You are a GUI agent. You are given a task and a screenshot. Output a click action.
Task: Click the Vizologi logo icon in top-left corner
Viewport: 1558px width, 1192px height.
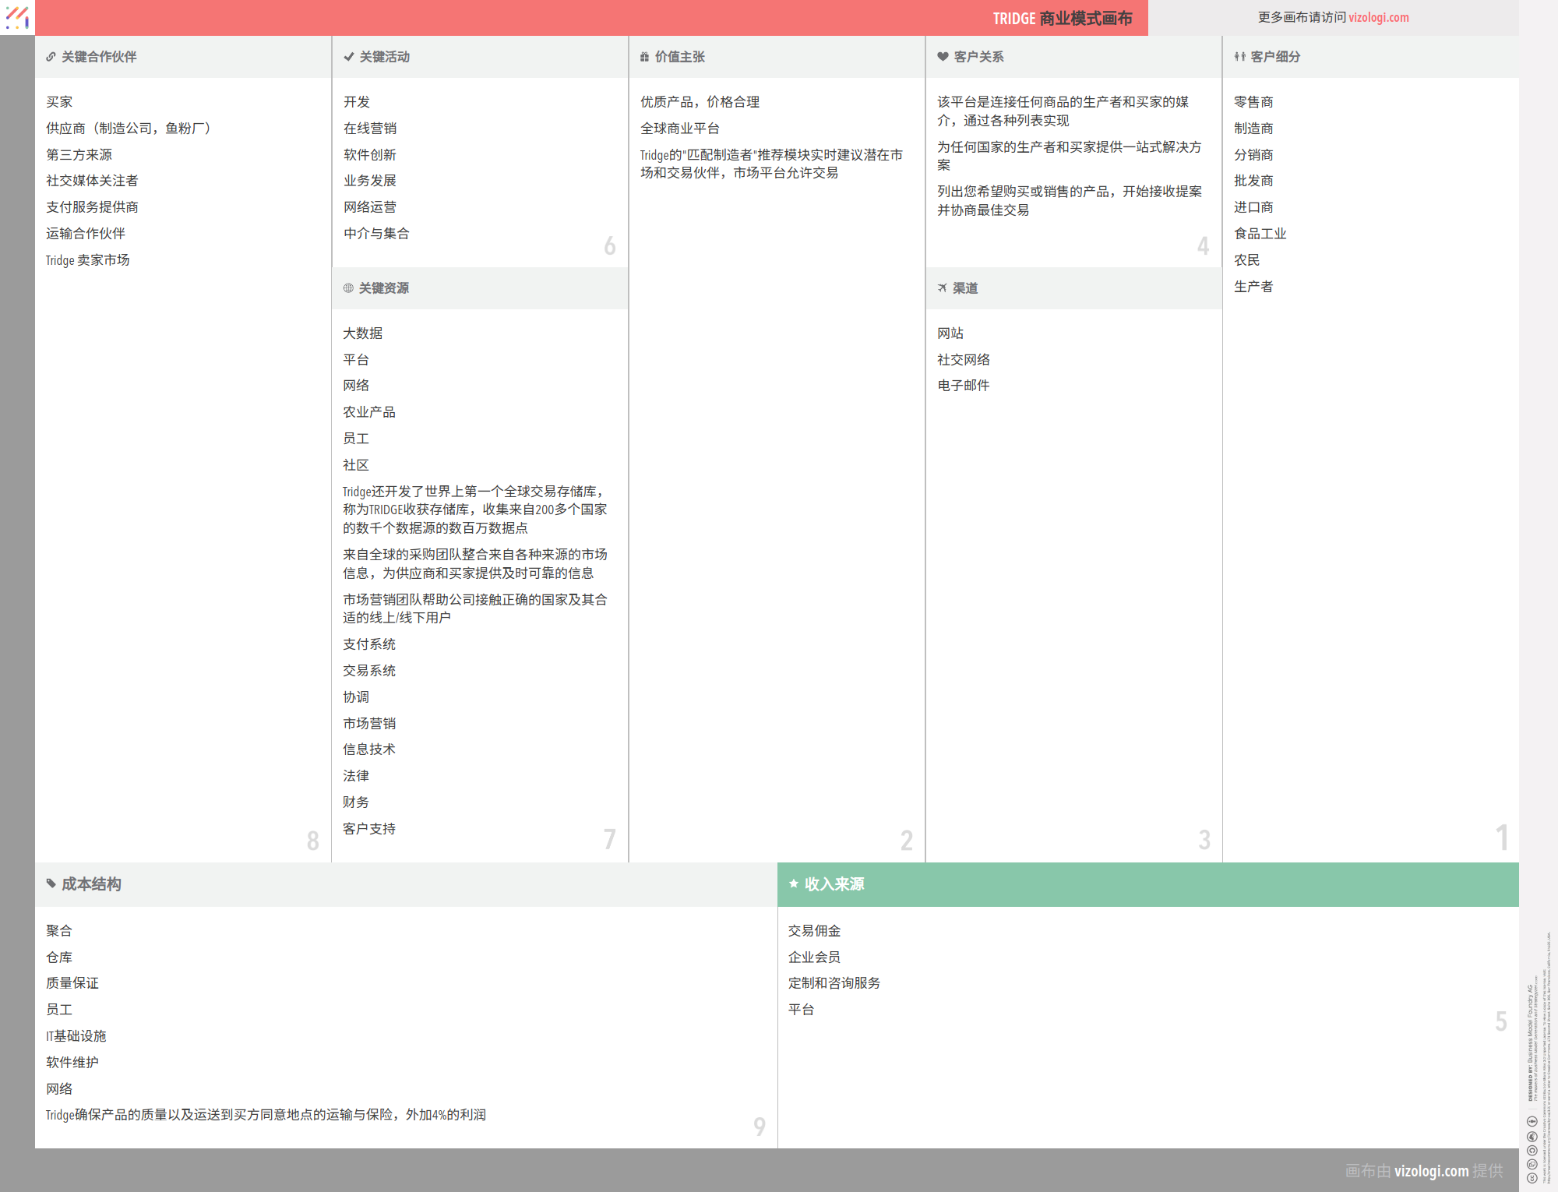coord(17,17)
